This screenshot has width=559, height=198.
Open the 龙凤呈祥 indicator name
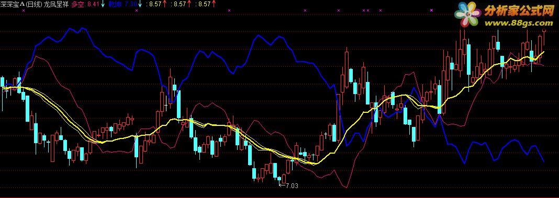point(56,4)
